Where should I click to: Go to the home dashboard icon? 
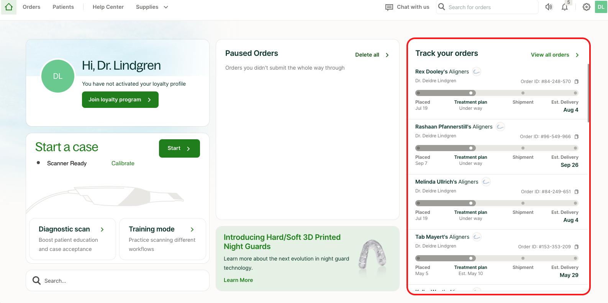(x=9, y=7)
